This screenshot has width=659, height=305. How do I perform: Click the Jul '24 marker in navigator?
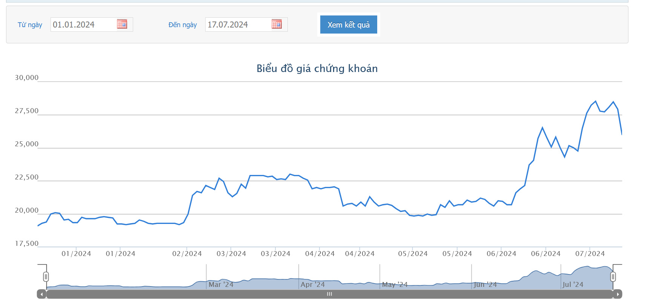point(573,285)
